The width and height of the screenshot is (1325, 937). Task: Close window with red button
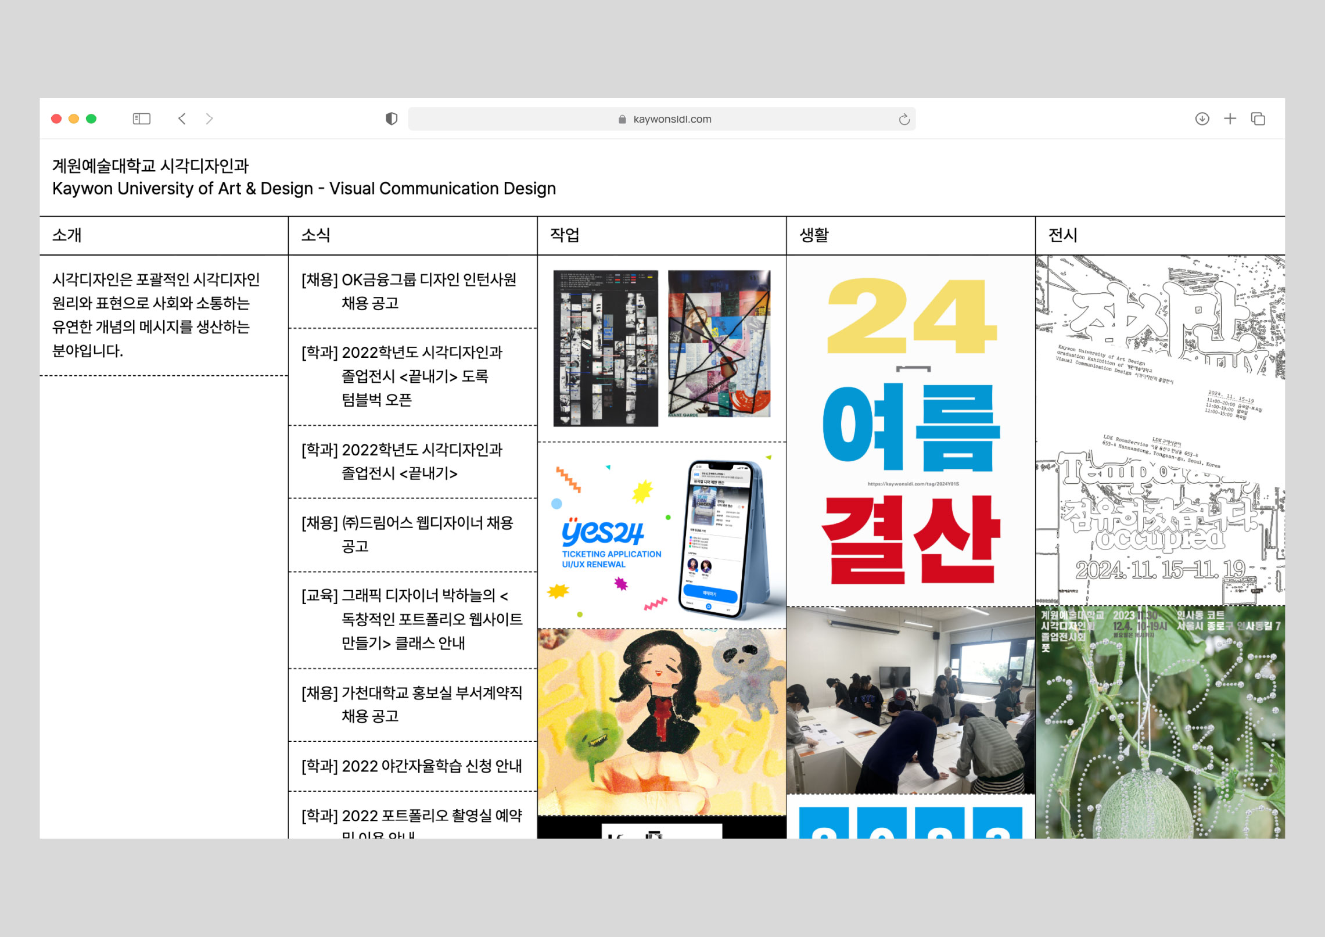tap(56, 119)
